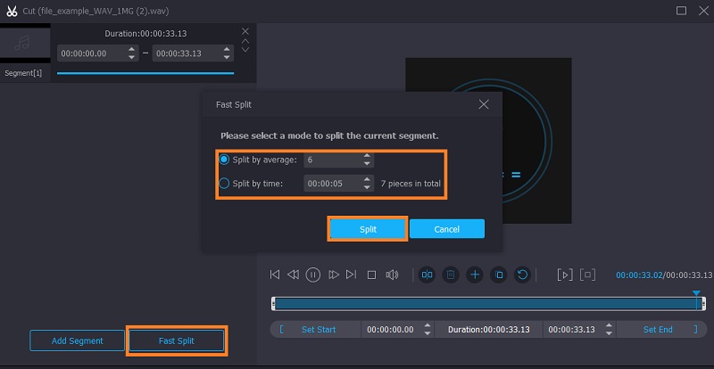Select the Split by average option
The width and height of the screenshot is (714, 369).
click(225, 160)
